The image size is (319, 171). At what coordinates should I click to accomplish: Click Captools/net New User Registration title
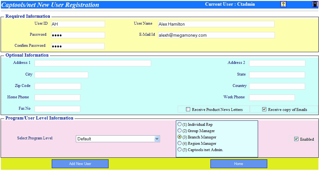click(x=50, y=5)
